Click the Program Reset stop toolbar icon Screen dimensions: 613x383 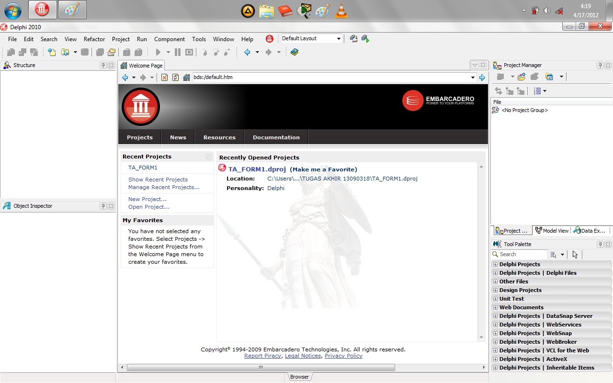coord(189,52)
